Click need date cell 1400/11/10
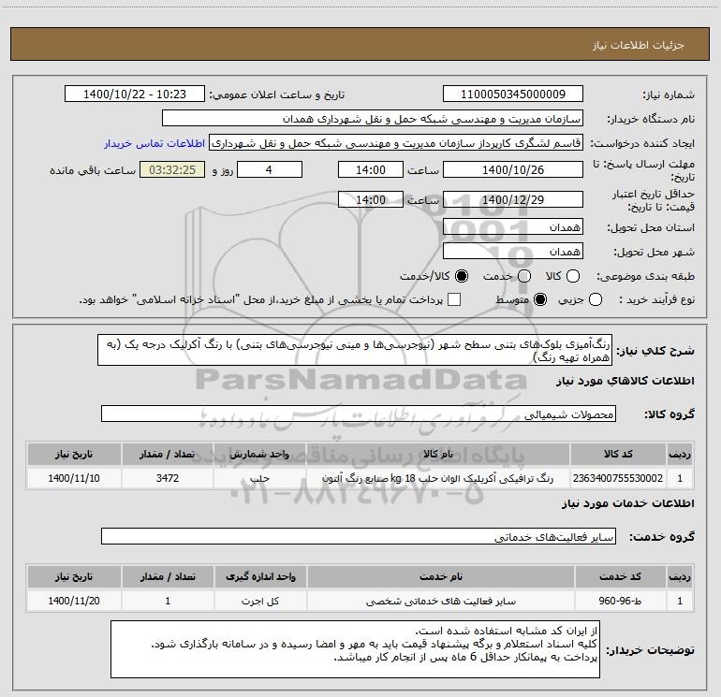 point(74,478)
